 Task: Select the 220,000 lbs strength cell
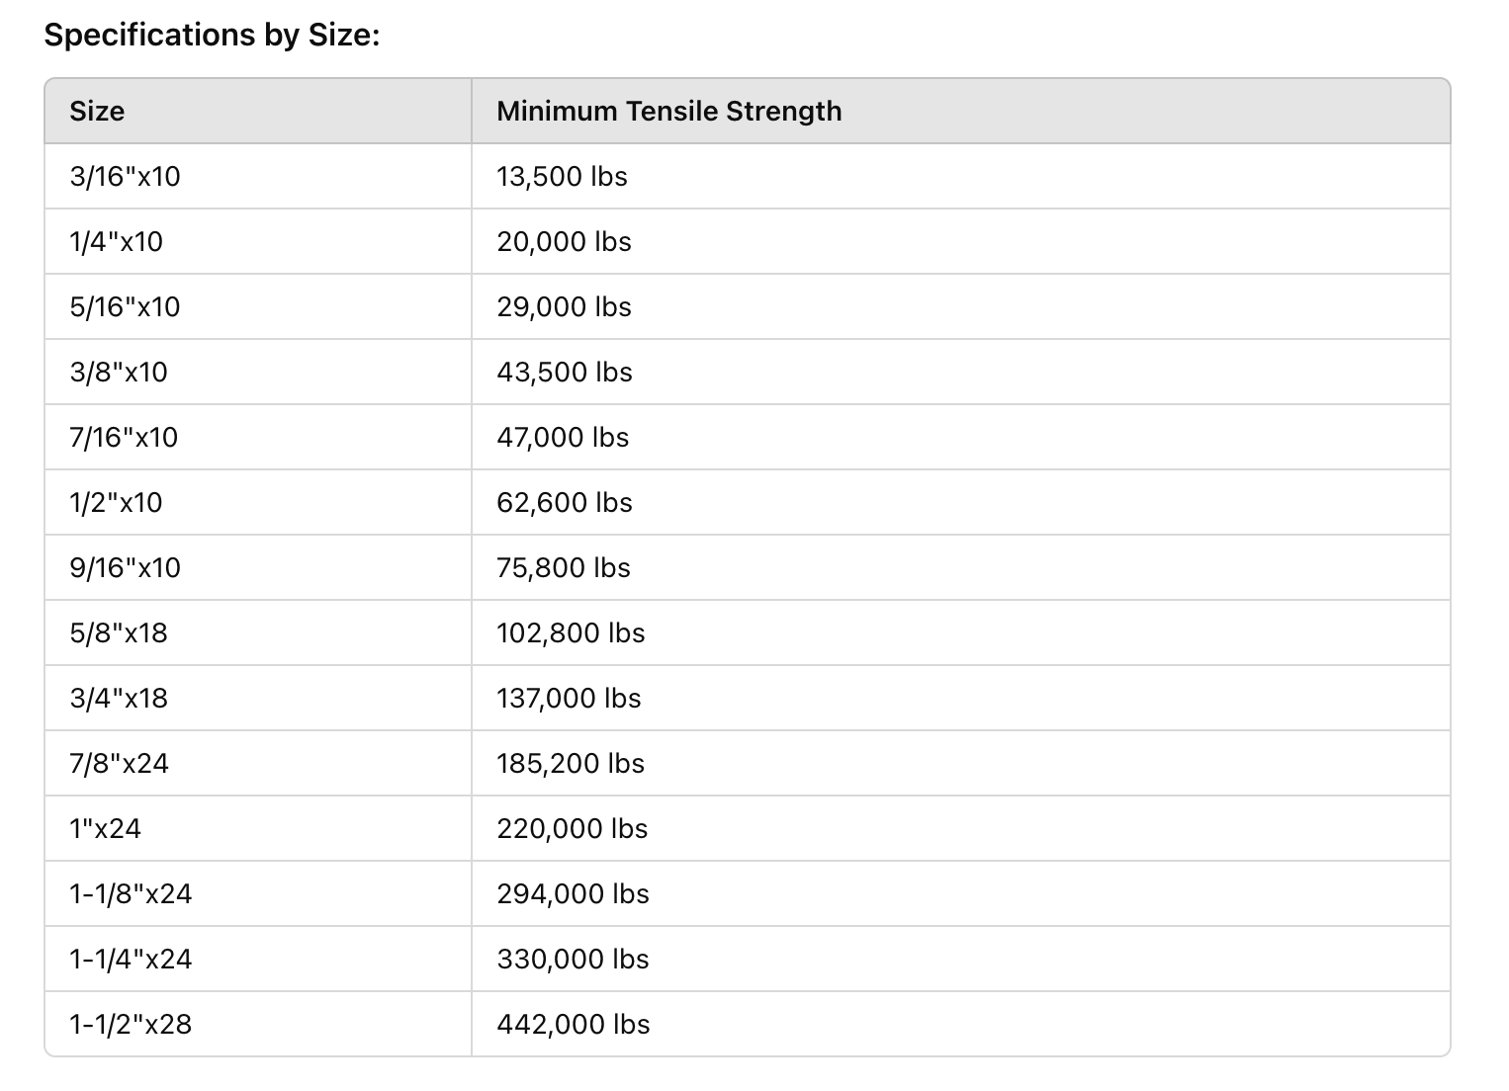pos(961,828)
